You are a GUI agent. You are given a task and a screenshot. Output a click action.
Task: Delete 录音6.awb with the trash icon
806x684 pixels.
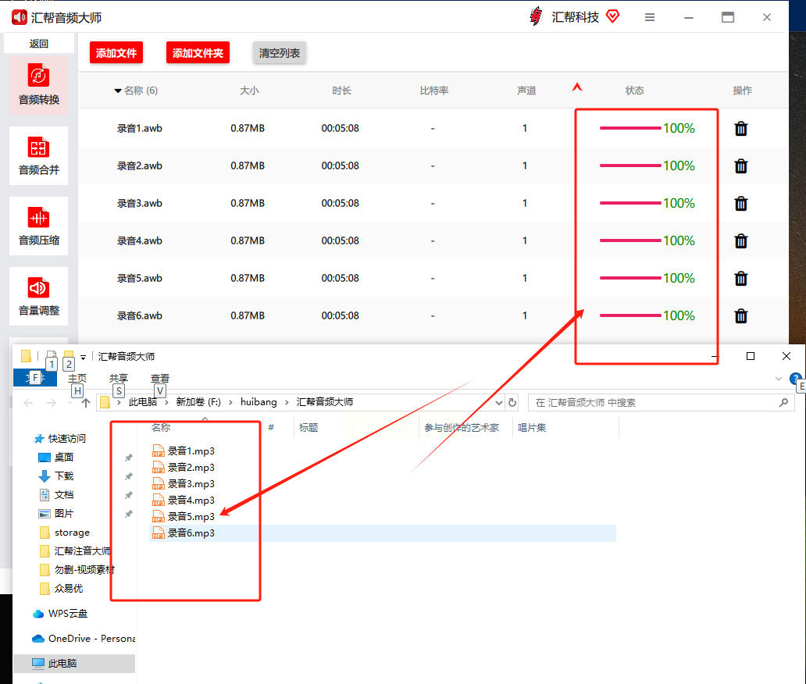(x=740, y=316)
